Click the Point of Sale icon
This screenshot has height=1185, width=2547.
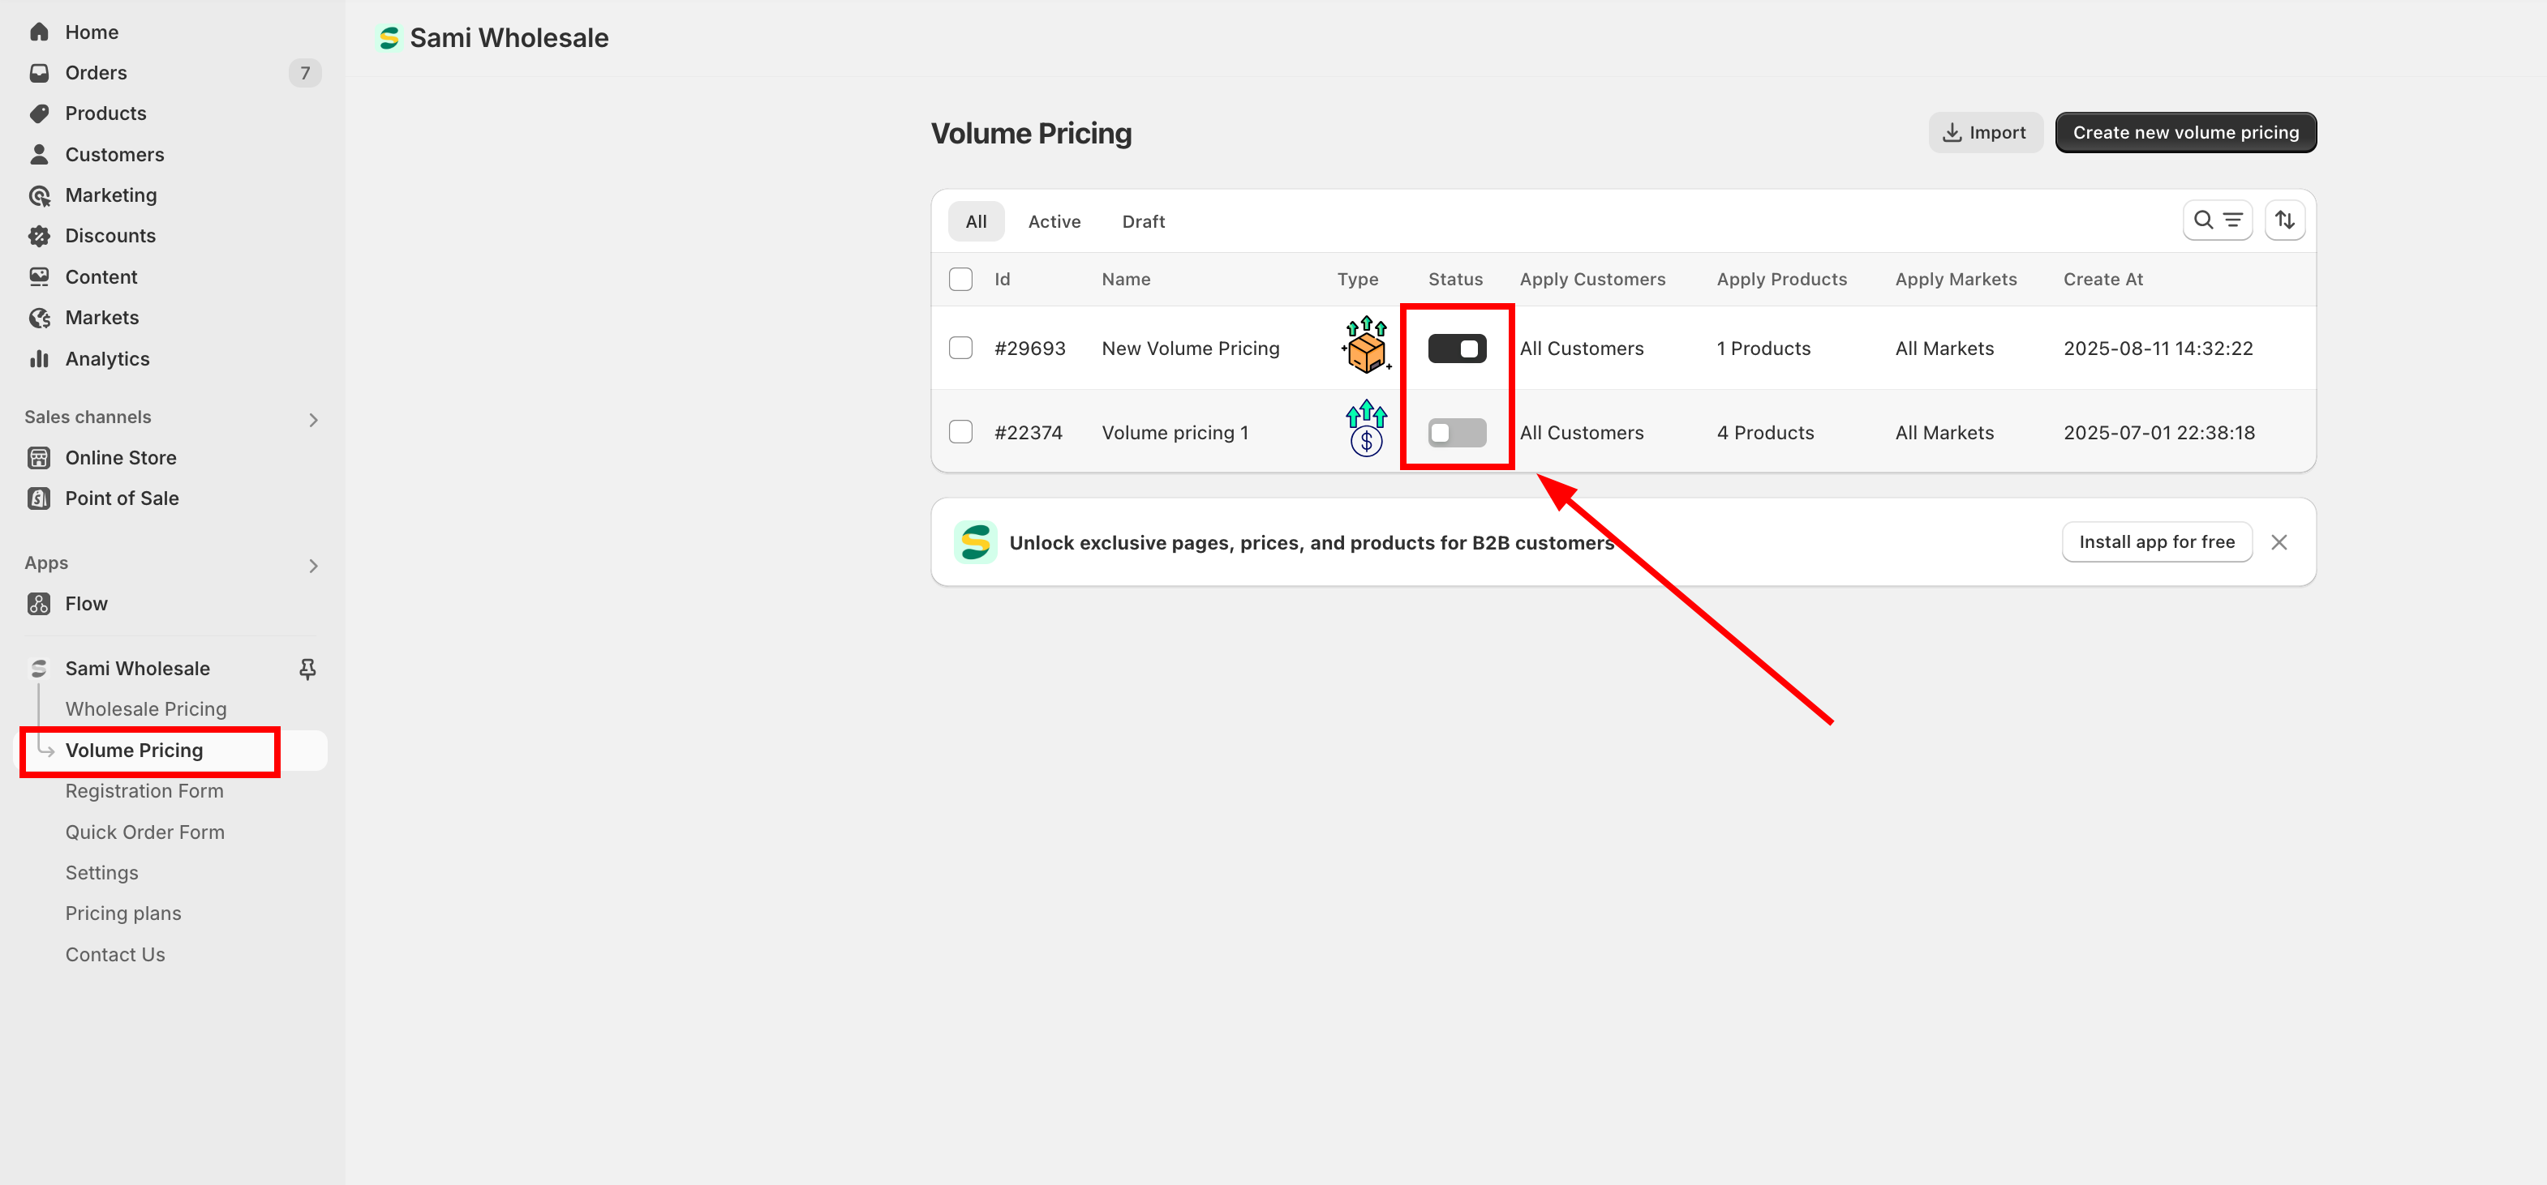(40, 498)
